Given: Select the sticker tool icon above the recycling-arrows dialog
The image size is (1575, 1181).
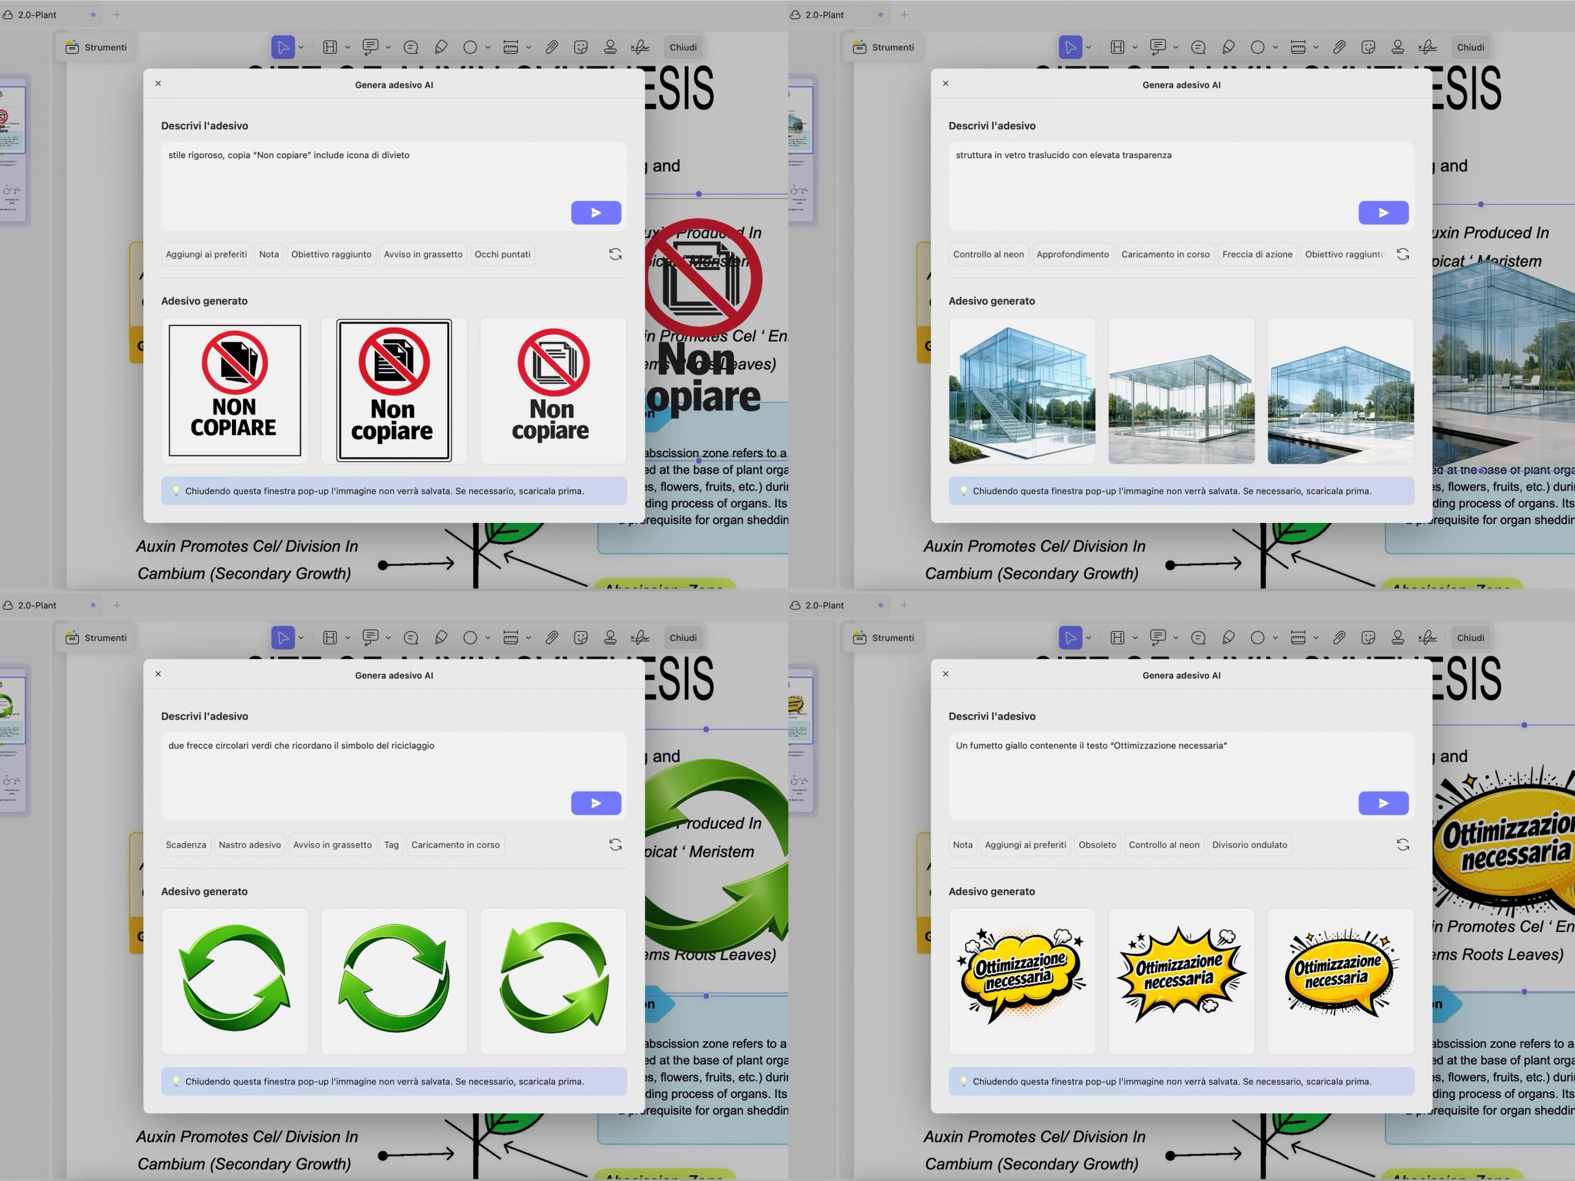Looking at the screenshot, I should tap(581, 638).
